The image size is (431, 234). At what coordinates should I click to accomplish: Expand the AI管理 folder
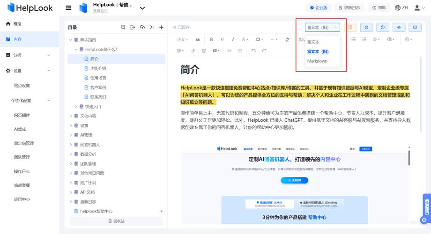coord(70,135)
